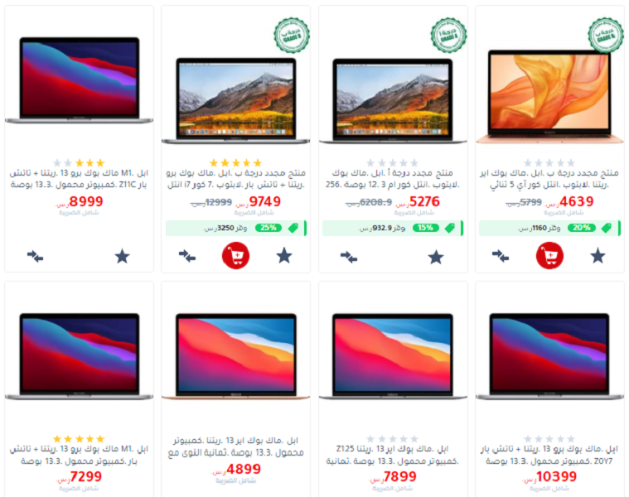Image resolution: width=629 pixels, height=497 pixels.
Task: Click the compare arrows on the 8999 MacBook Pro
Action: click(36, 256)
